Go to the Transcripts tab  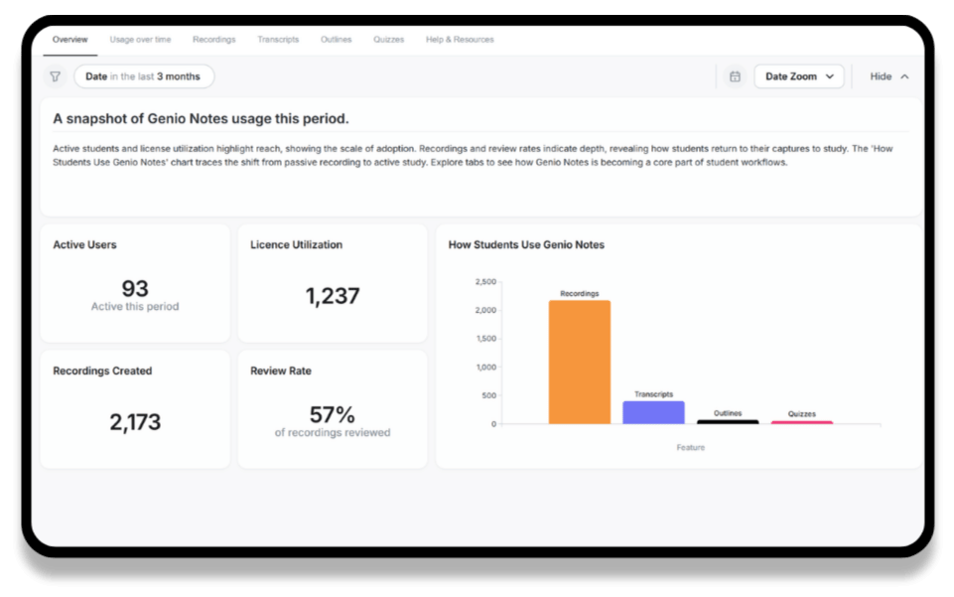tap(278, 40)
